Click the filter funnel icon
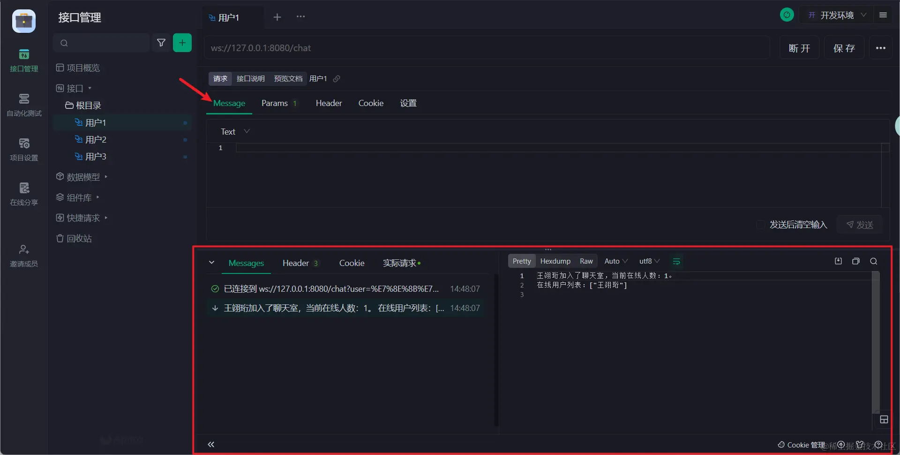 point(161,43)
